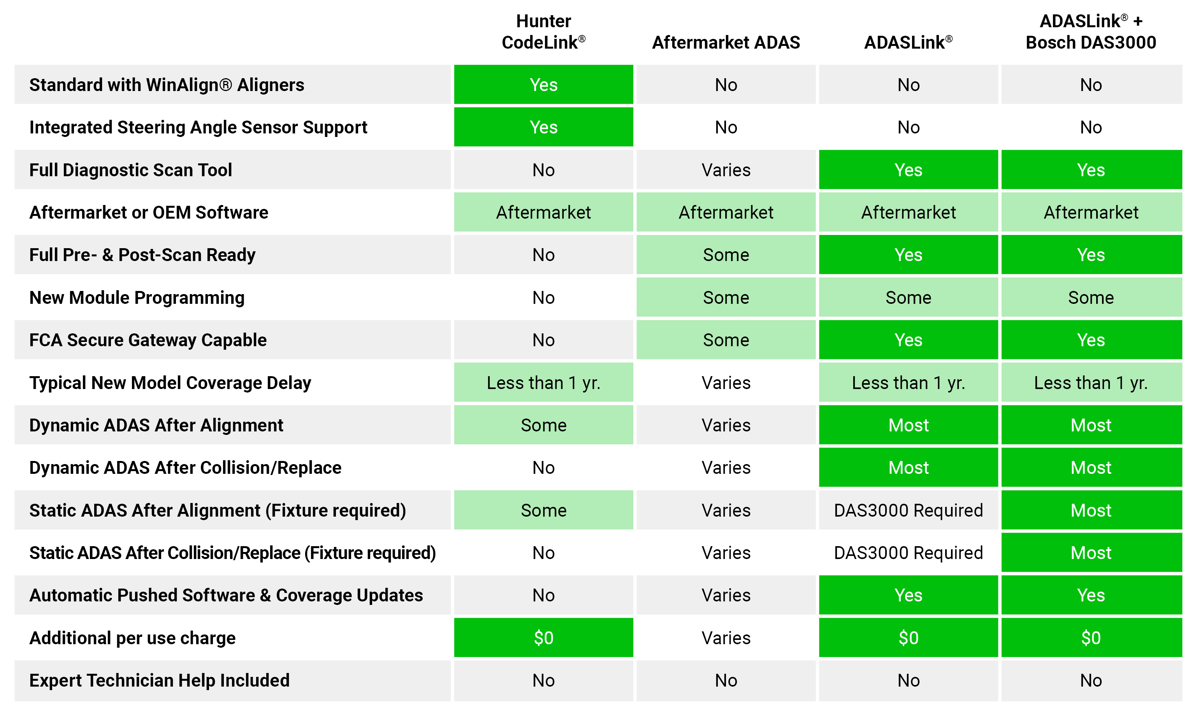The image size is (1197, 715).
Task: Click 'Integrated Steering Angle Sensor Support' row label
Action: click(198, 127)
